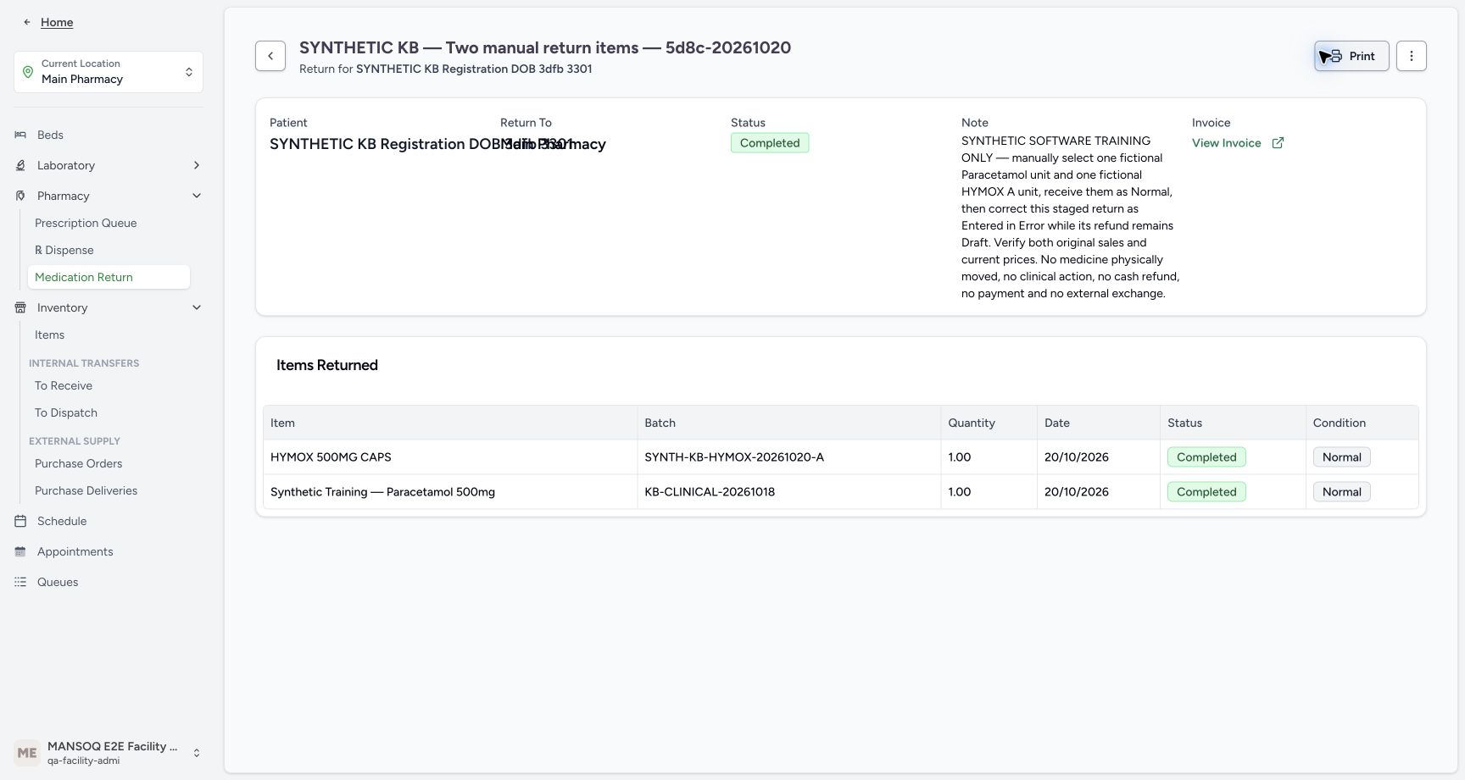1465x780 pixels.
Task: Click the ME user avatar
Action: click(x=27, y=753)
